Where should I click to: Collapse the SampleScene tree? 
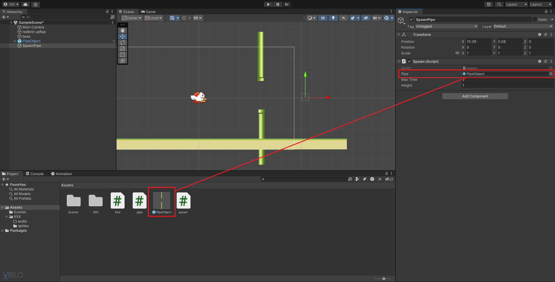pos(11,23)
